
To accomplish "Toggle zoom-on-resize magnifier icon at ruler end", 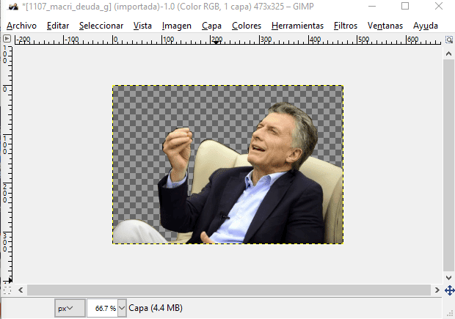I will pyautogui.click(x=448, y=39).
